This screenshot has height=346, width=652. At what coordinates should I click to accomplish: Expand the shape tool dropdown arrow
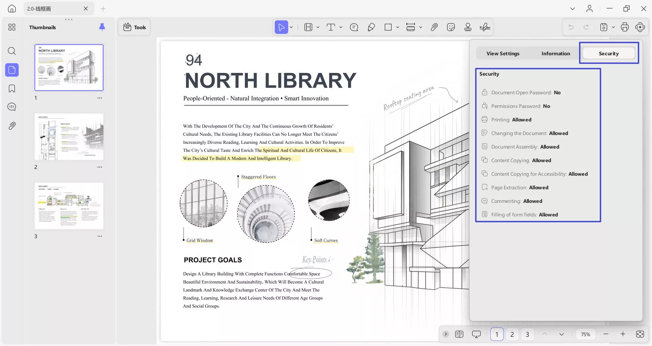(x=397, y=27)
